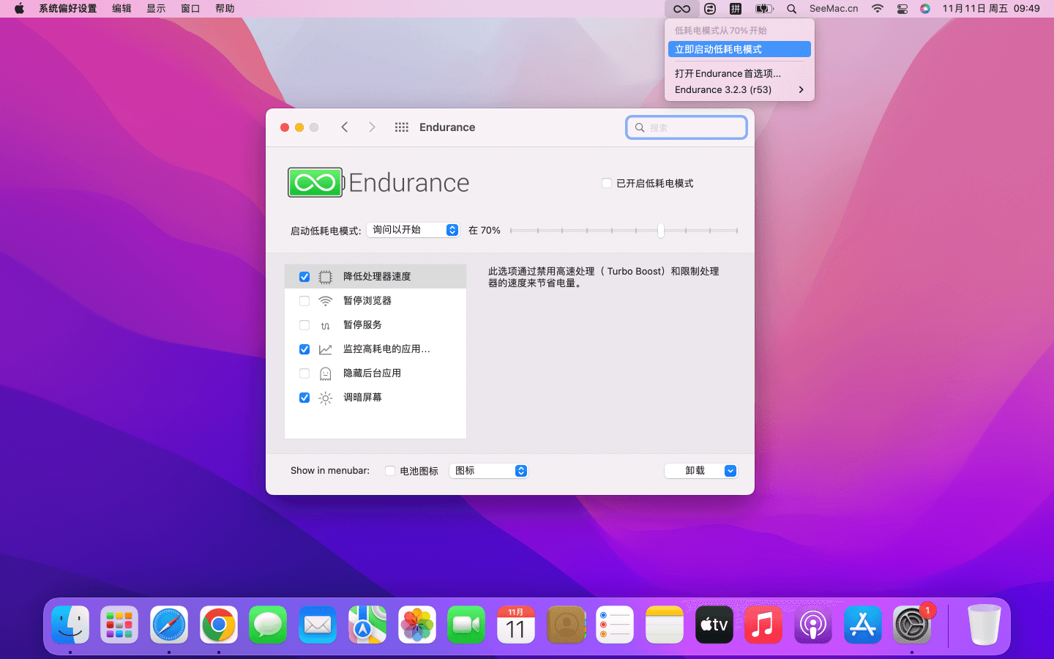The width and height of the screenshot is (1054, 659).
Task: Open the 帮助 menu
Action: pos(225,9)
